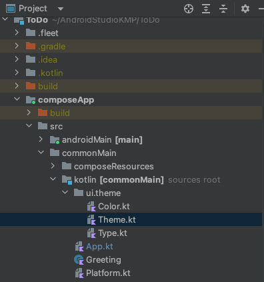This screenshot has height=282, width=264.
Task: Click the Color.kt Kotlin file icon
Action: point(91,206)
